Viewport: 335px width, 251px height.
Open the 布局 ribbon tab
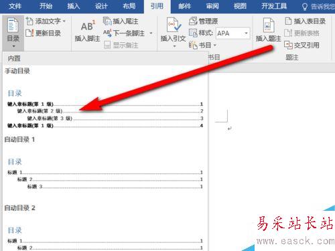129,6
